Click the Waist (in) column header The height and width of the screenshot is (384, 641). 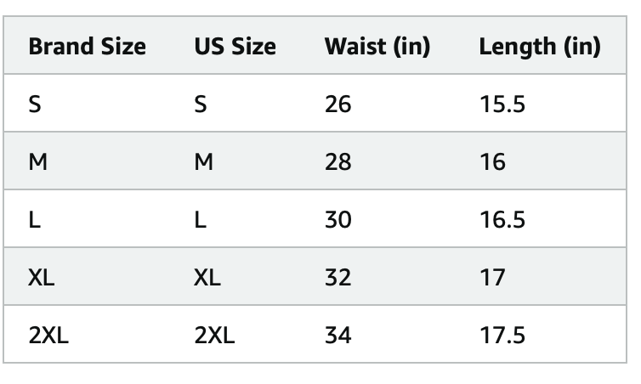[377, 46]
